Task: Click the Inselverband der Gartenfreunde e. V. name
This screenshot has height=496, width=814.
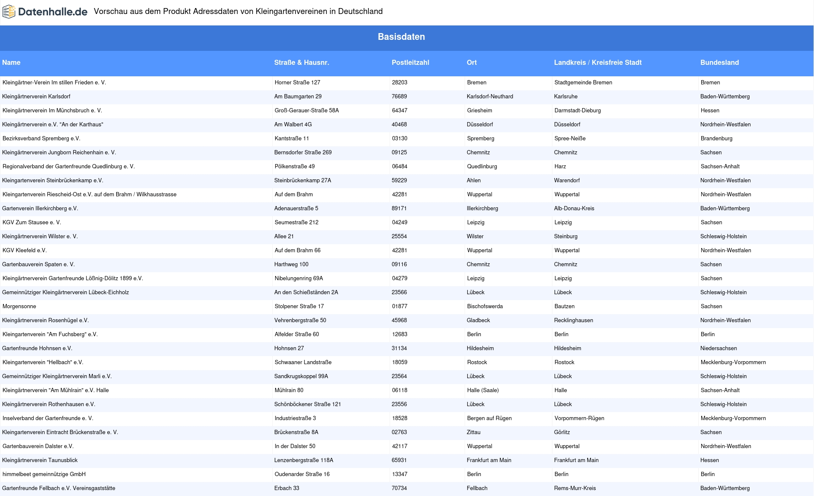Action: point(48,418)
